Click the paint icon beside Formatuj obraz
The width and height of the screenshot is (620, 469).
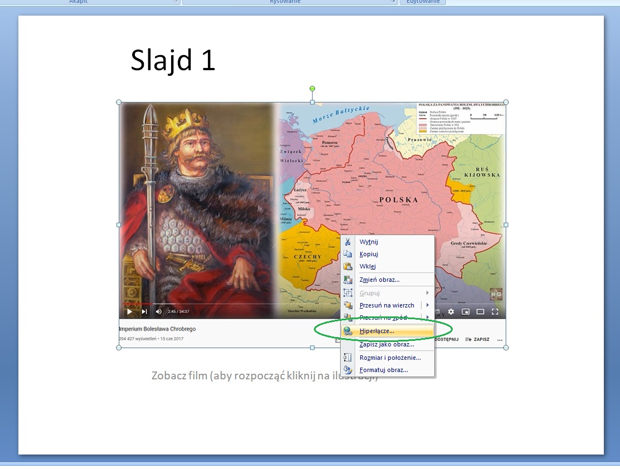(x=347, y=370)
